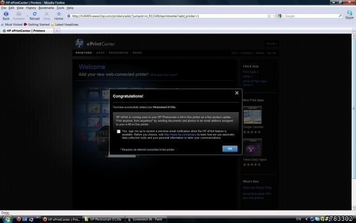Open the File menu
The height and width of the screenshot is (223, 356).
(4, 8)
